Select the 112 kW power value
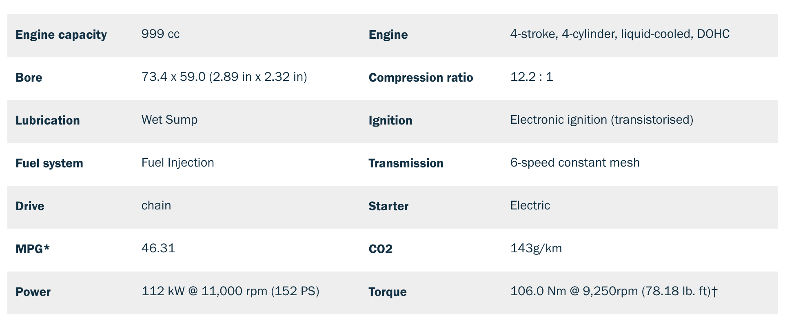 point(230,291)
